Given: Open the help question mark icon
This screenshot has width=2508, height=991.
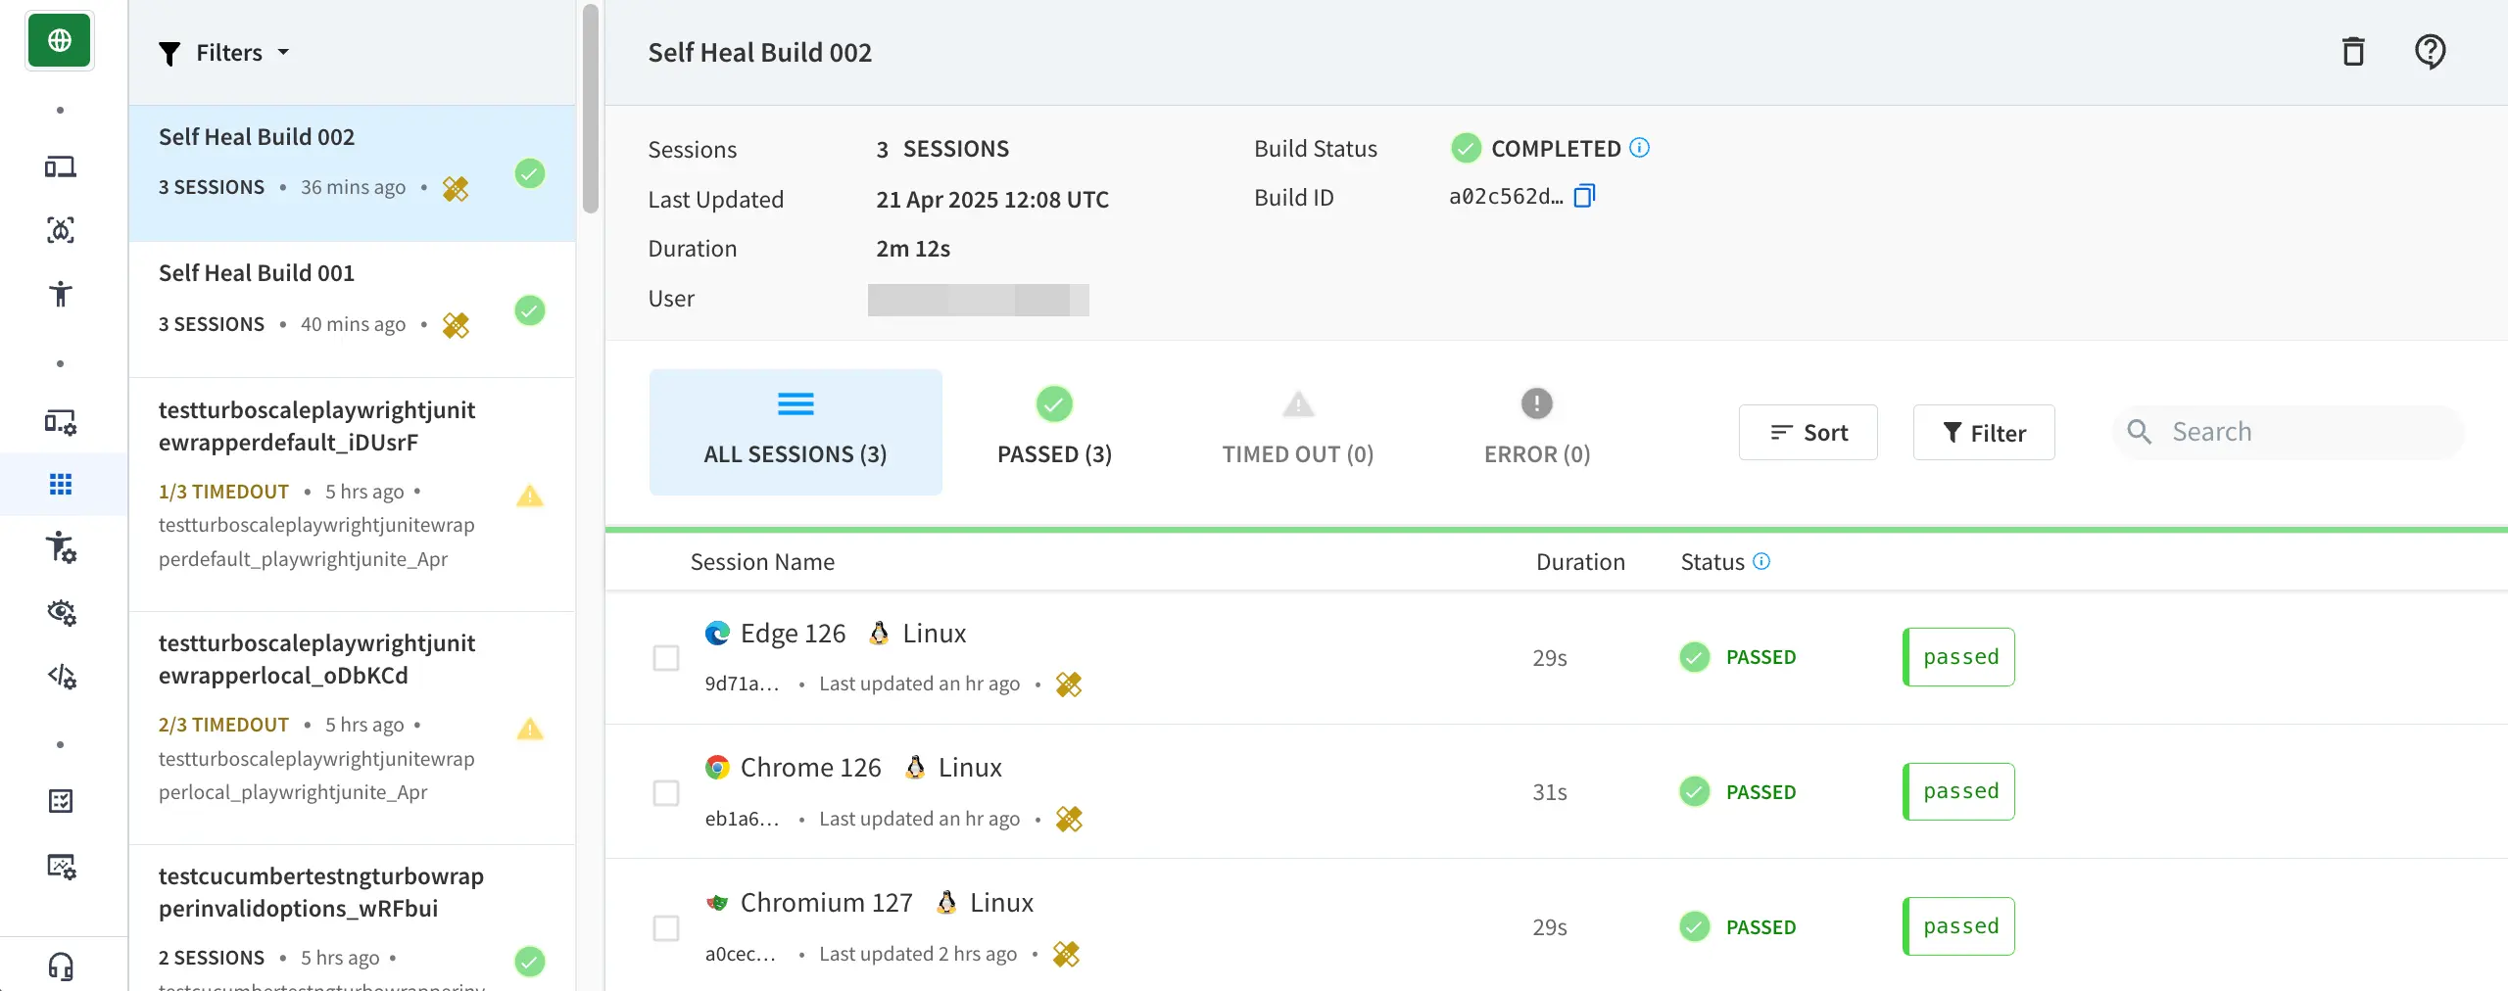Looking at the screenshot, I should tap(2430, 52).
